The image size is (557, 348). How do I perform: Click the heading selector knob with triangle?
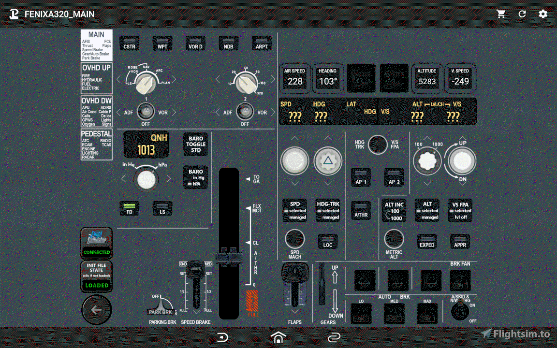coord(328,161)
